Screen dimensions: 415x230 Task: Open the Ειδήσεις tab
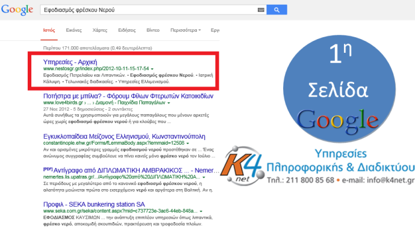(x=126, y=31)
